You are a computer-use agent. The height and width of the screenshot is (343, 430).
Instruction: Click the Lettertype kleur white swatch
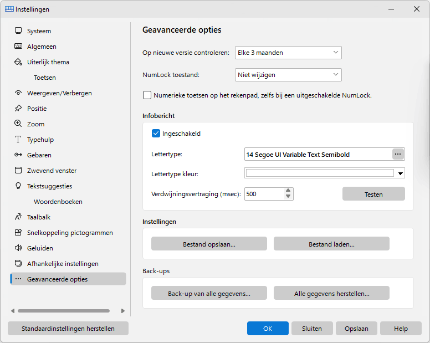(x=320, y=173)
